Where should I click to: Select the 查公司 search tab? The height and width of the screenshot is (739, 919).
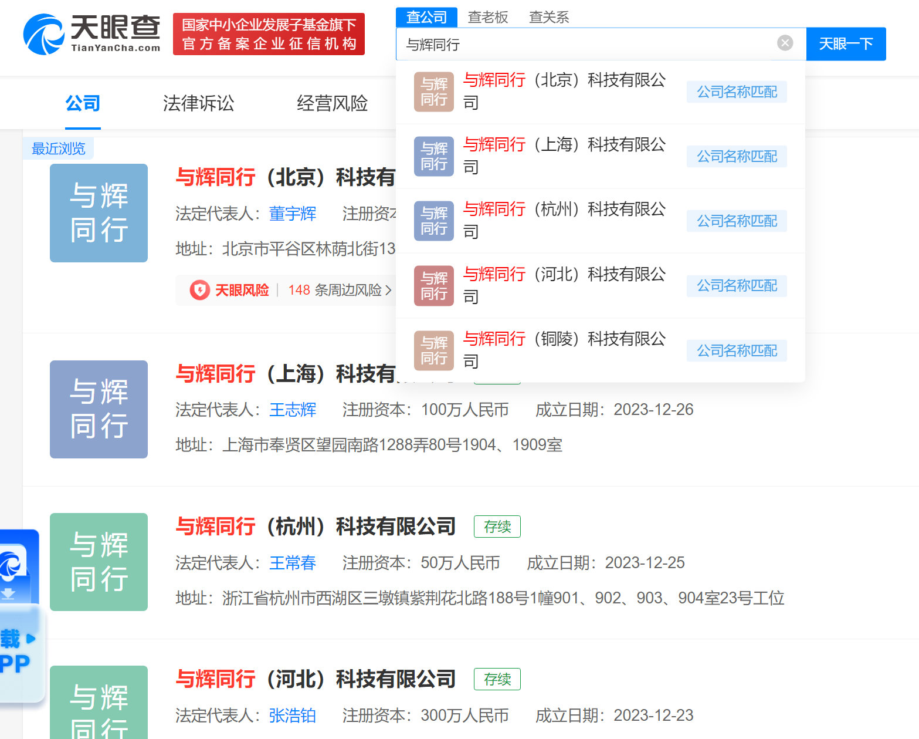point(427,17)
